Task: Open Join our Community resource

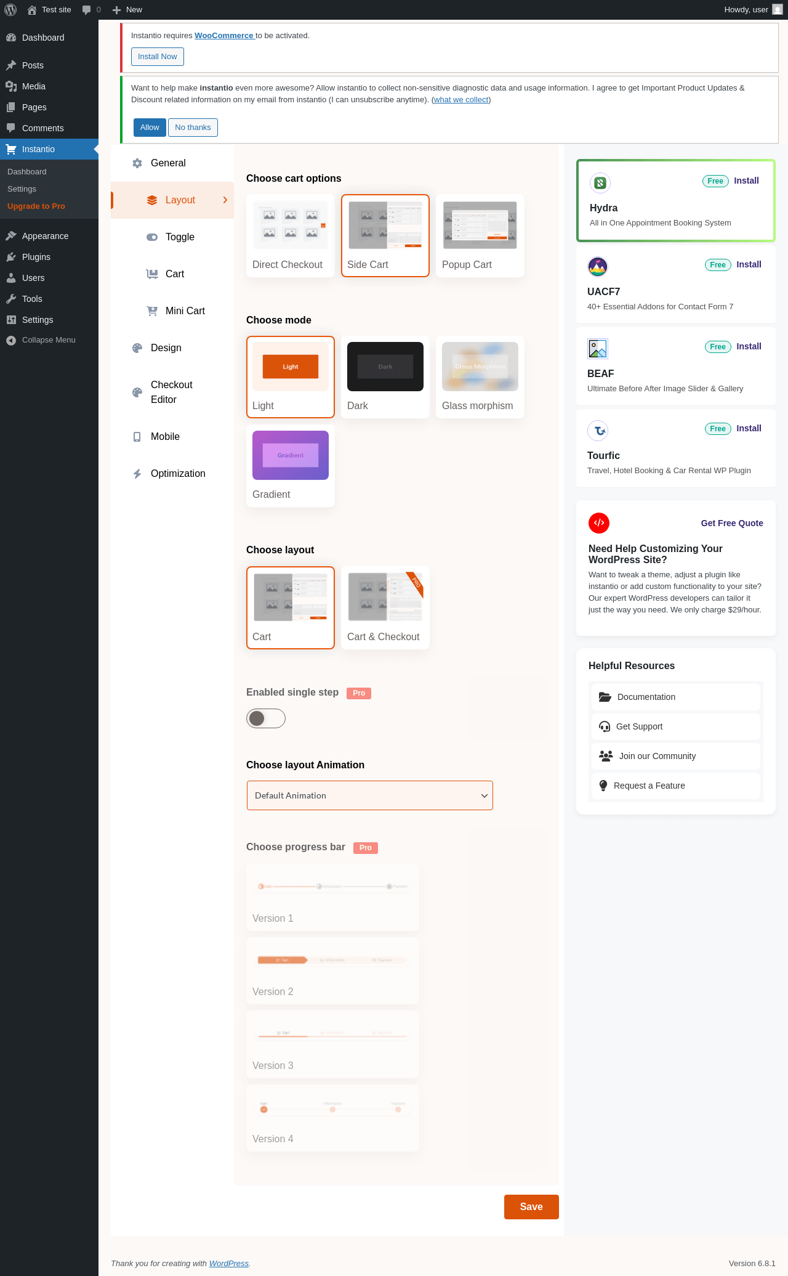Action: tap(676, 756)
